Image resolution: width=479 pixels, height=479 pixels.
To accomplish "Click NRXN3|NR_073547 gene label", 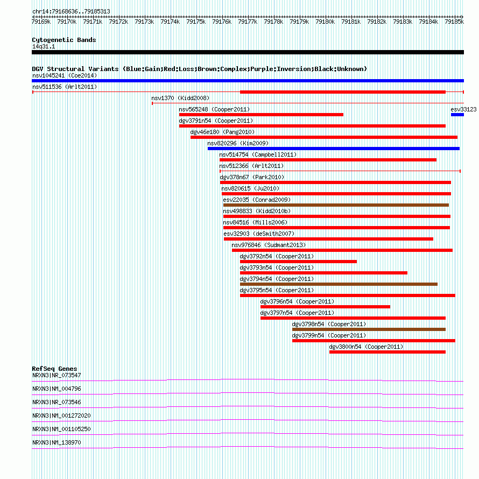I will coord(57,376).
